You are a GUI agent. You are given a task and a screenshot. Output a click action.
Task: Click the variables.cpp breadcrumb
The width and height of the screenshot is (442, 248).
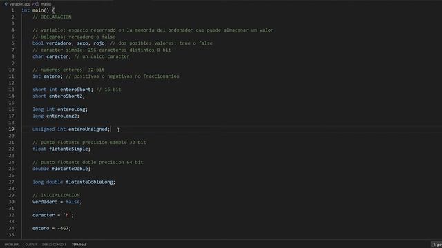[x=19, y=4]
